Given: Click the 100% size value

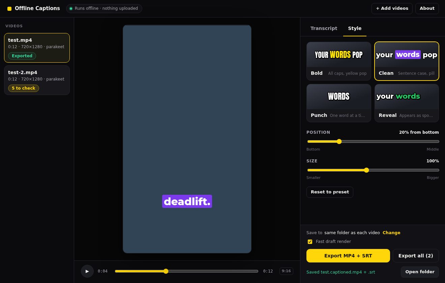Looking at the screenshot, I should pos(433,161).
